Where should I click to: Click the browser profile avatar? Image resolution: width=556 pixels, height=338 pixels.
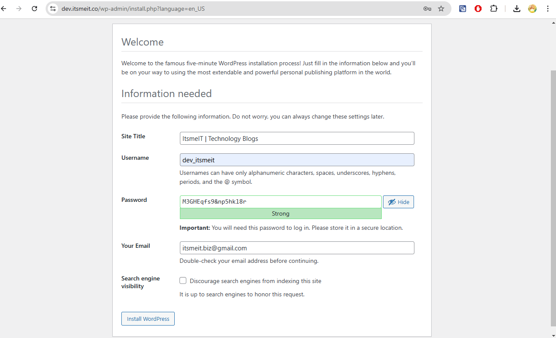(532, 8)
